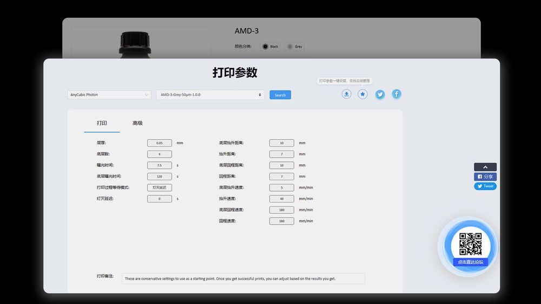Open the AnyCubic Photon printer dropdown

click(x=109, y=95)
